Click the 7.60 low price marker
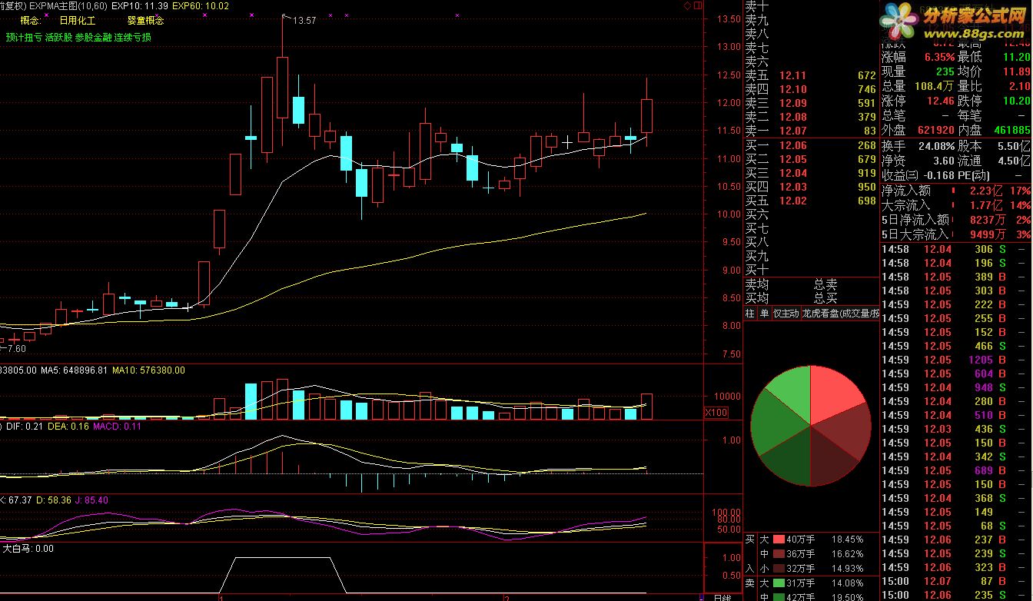 coord(15,348)
